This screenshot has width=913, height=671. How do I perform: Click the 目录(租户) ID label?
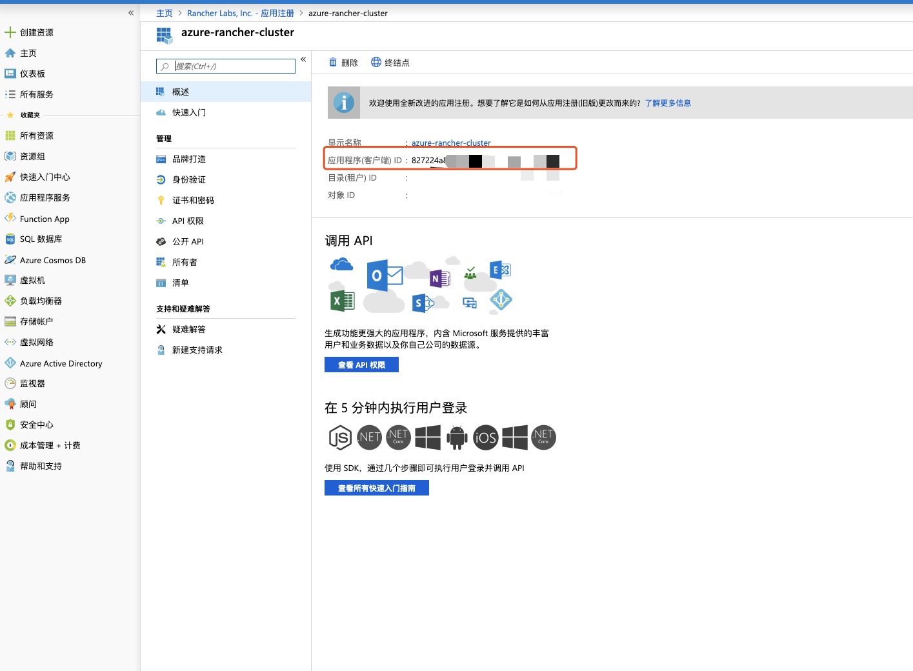tap(352, 177)
